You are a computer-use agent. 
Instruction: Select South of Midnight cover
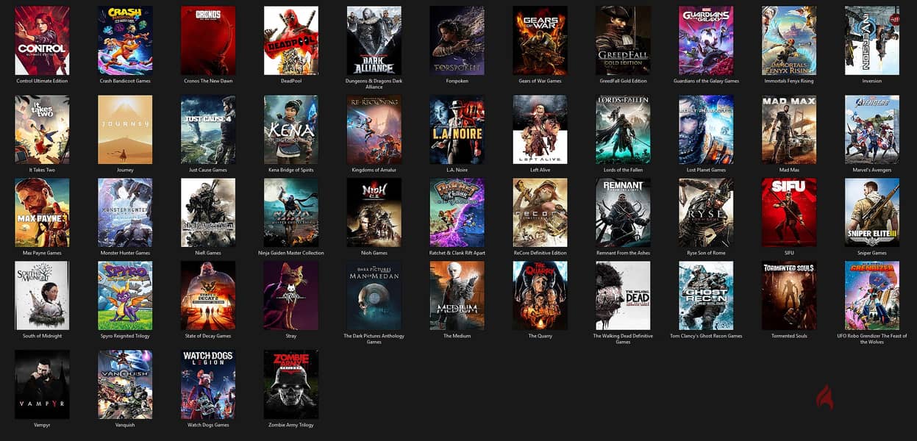point(42,295)
